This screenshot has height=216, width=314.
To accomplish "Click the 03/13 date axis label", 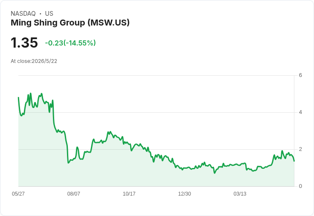I will coord(240,194).
